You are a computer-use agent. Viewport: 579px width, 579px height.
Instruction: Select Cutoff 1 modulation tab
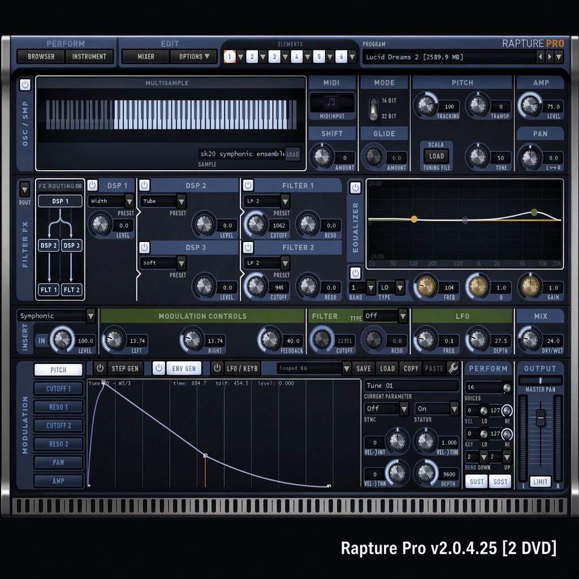click(x=58, y=388)
